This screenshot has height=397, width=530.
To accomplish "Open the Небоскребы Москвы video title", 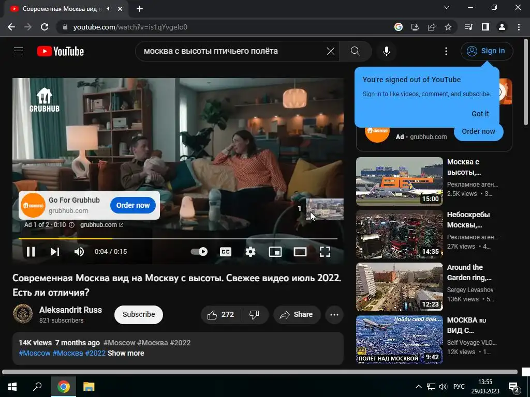I will (469, 220).
